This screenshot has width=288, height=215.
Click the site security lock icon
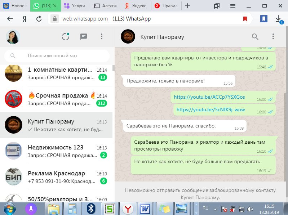(x=54, y=18)
